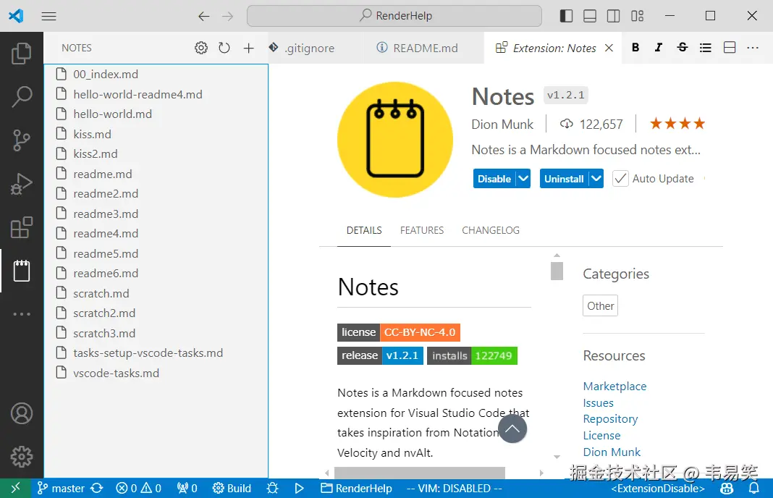
Task: Click the scroll-to-top round arrow button
Action: (512, 429)
